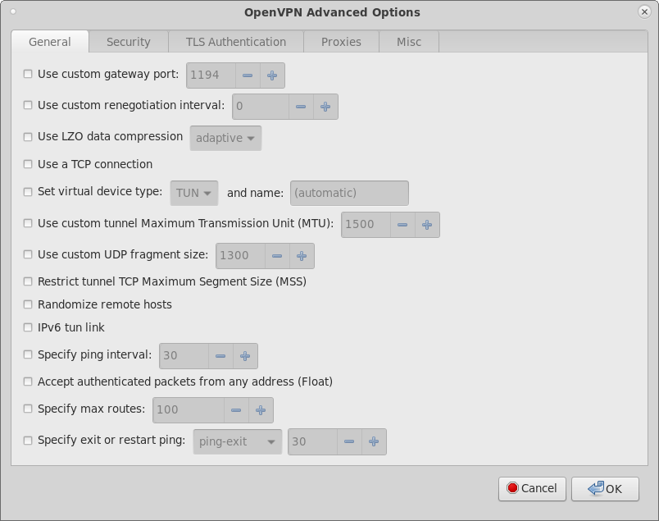Viewport: 659px width, 521px height.
Task: Enable Specify max routes
Action: click(28, 409)
